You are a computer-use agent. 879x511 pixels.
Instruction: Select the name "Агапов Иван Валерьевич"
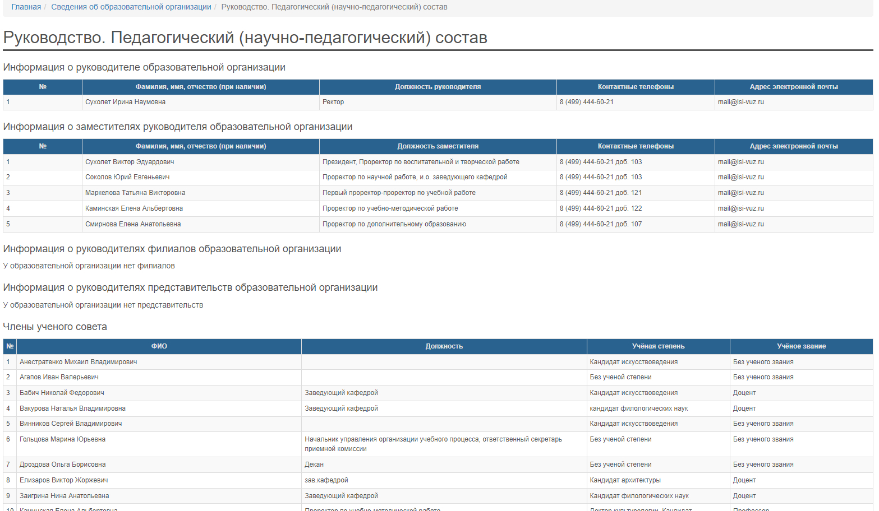coord(59,377)
